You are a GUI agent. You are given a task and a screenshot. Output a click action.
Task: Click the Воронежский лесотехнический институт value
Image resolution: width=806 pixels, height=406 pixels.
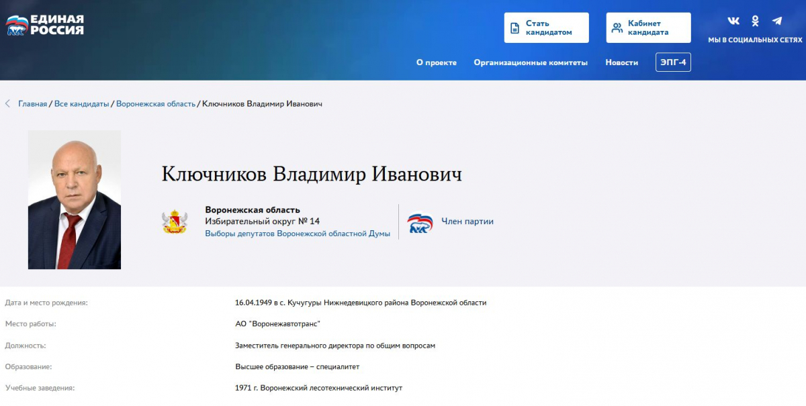(318, 388)
